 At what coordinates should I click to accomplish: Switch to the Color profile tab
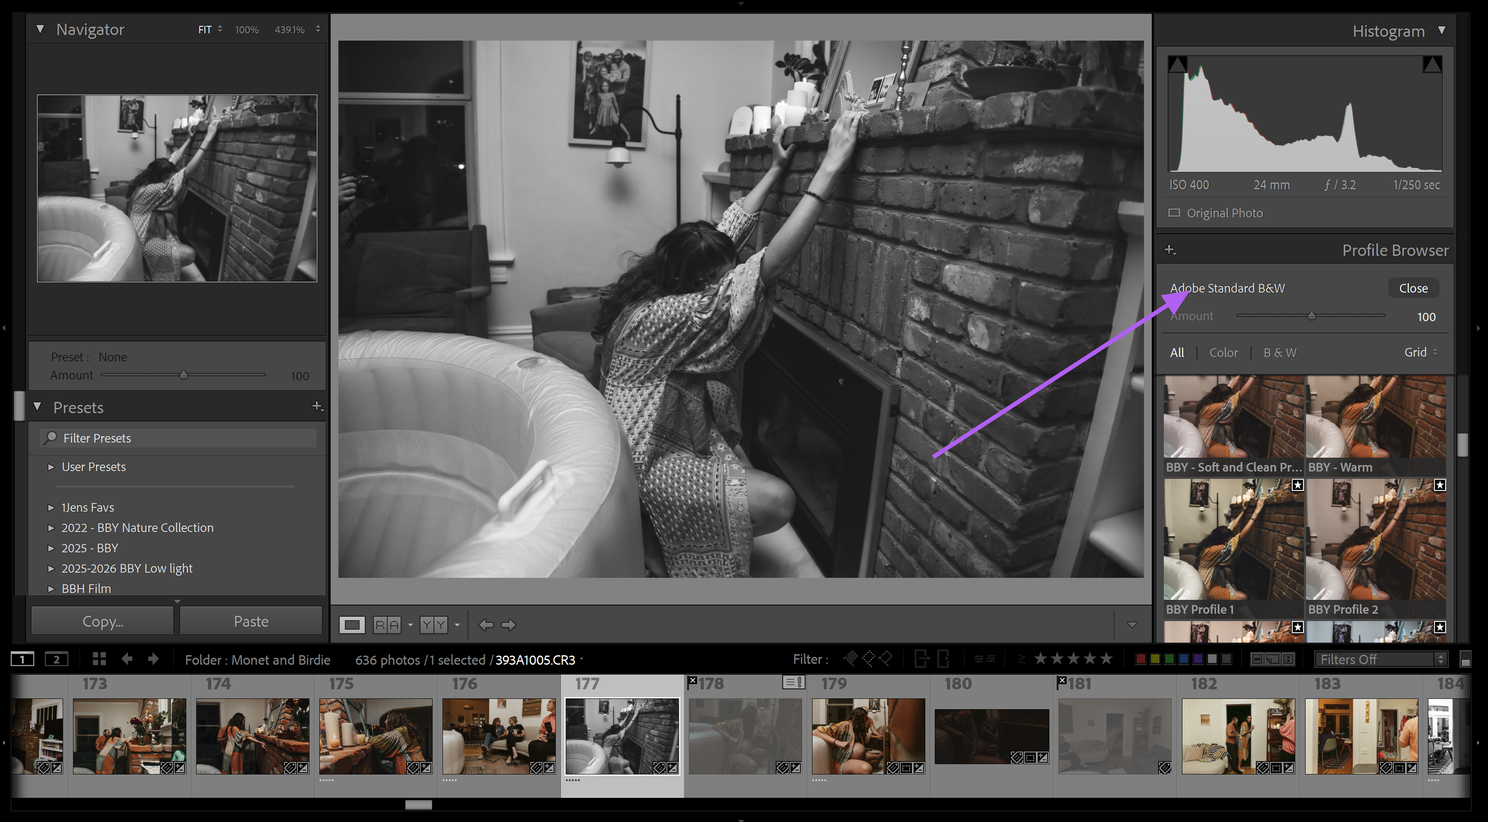point(1223,352)
